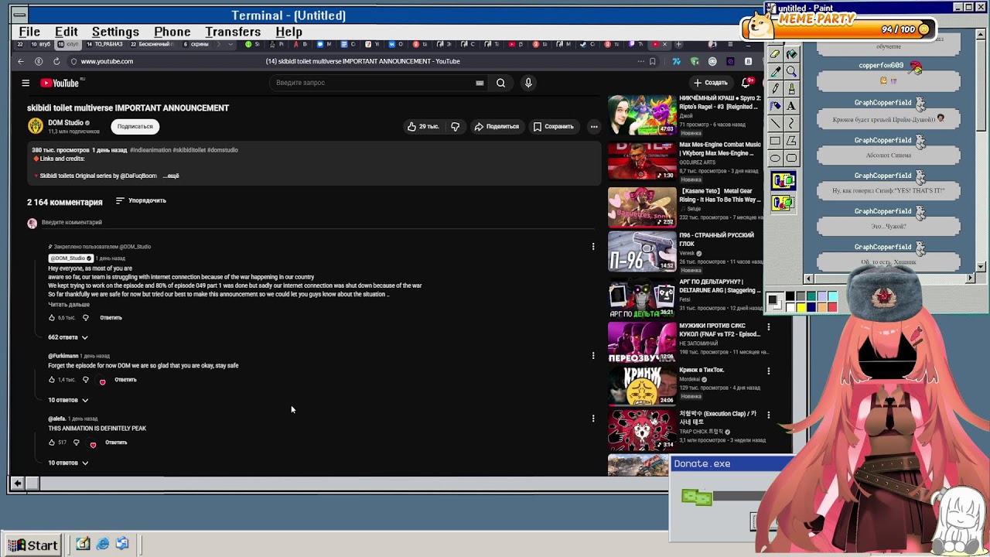990x557 pixels.
Task: Share the video via Поделиться
Action: coord(497,126)
